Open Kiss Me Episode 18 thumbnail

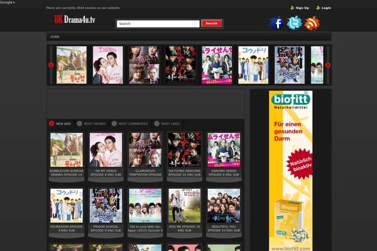tap(184, 206)
